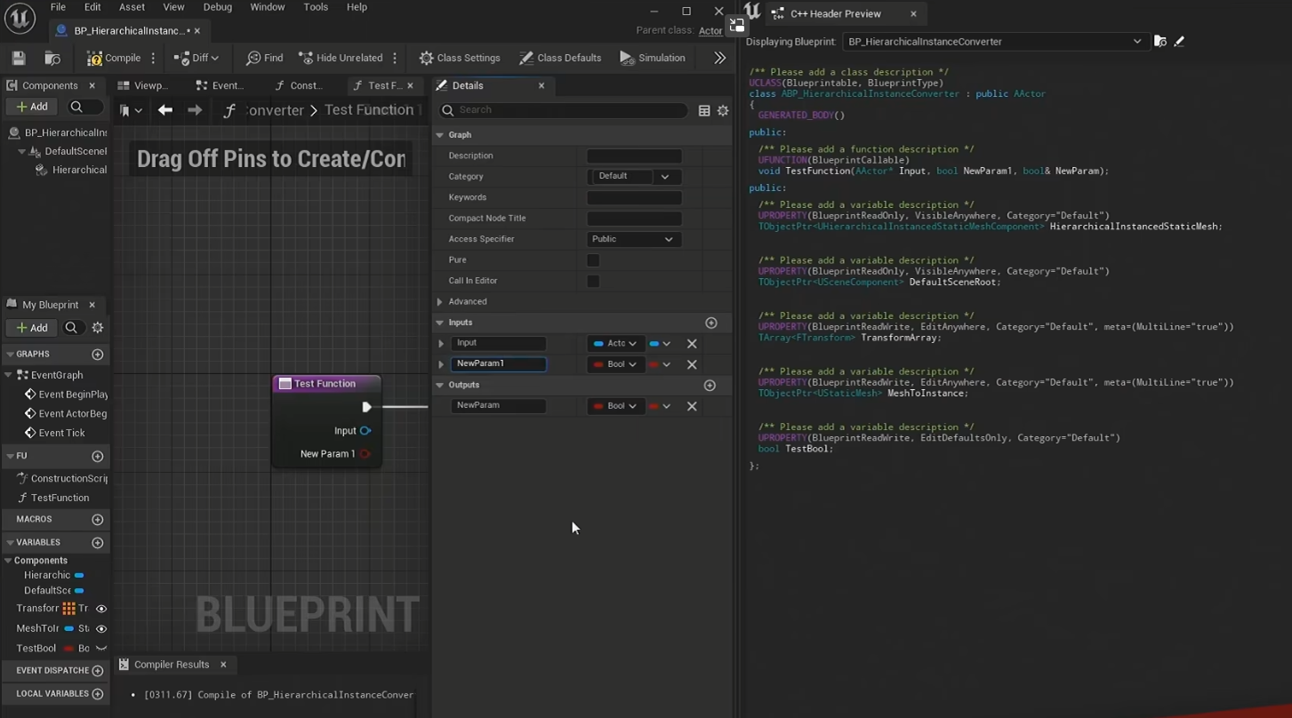Open Browse to asset icon in toolbar
1292x718 pixels.
point(52,58)
